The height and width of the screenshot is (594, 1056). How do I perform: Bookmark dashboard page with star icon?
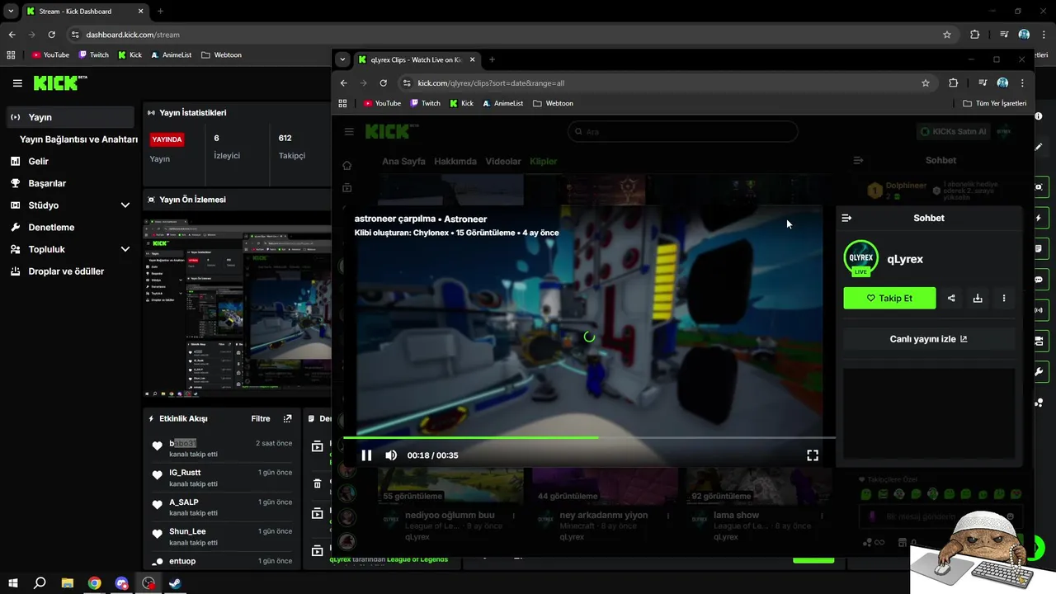[x=947, y=35]
